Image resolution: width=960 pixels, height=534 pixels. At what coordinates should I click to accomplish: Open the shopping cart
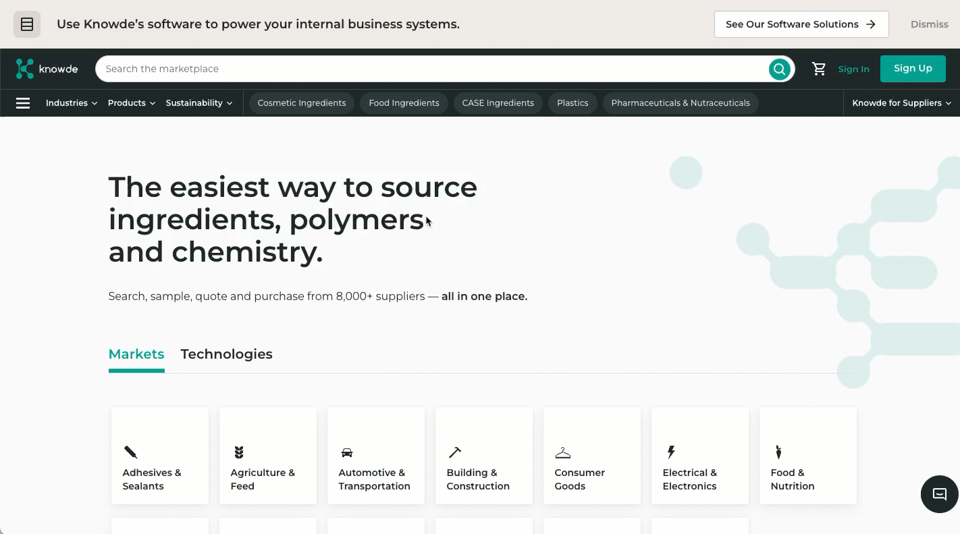click(819, 69)
